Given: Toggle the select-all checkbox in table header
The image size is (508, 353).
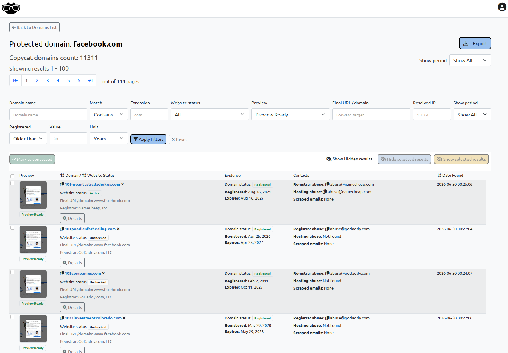Looking at the screenshot, I should click(12, 176).
